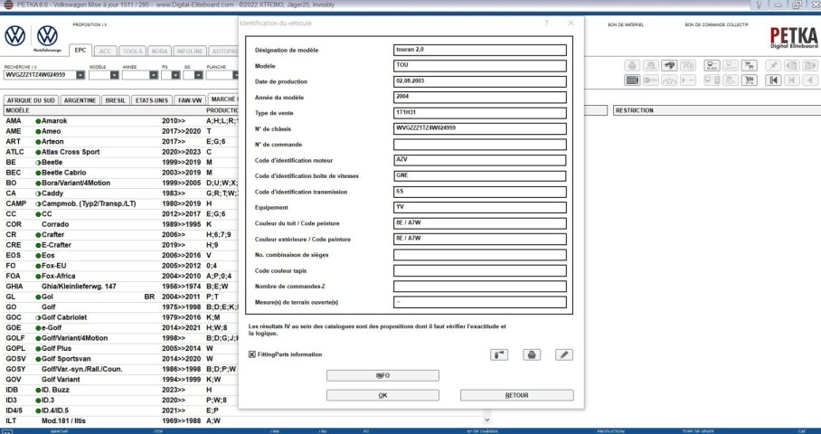
Task: Click the Volkswagen passenger cars logo
Action: 15,35
